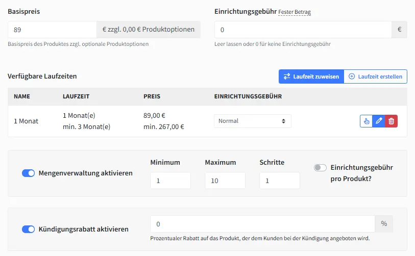Click the LAUFZEIT column header
The image size is (415, 256).
coord(76,96)
